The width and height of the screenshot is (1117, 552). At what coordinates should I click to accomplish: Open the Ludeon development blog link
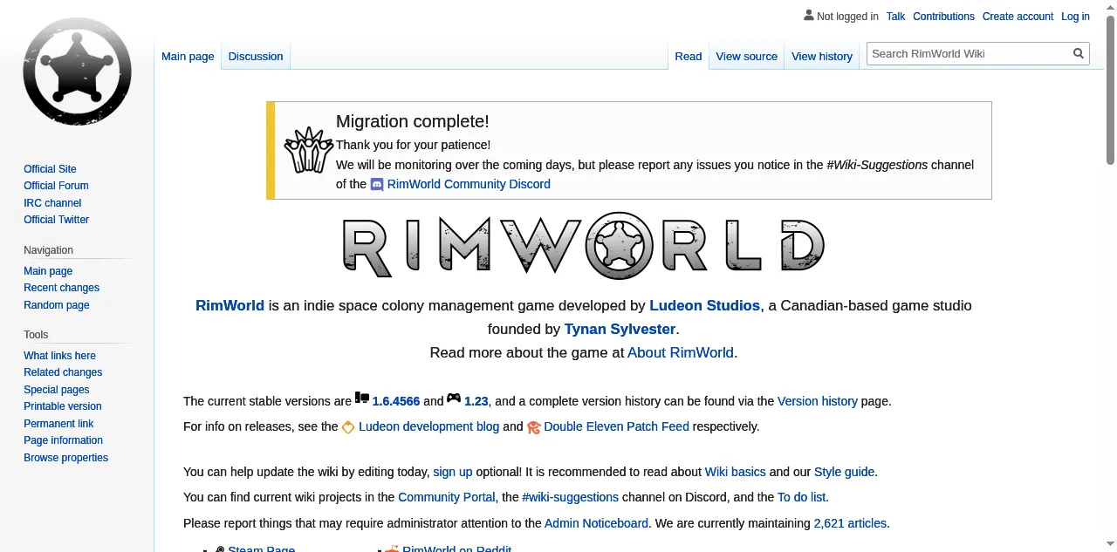tap(428, 426)
